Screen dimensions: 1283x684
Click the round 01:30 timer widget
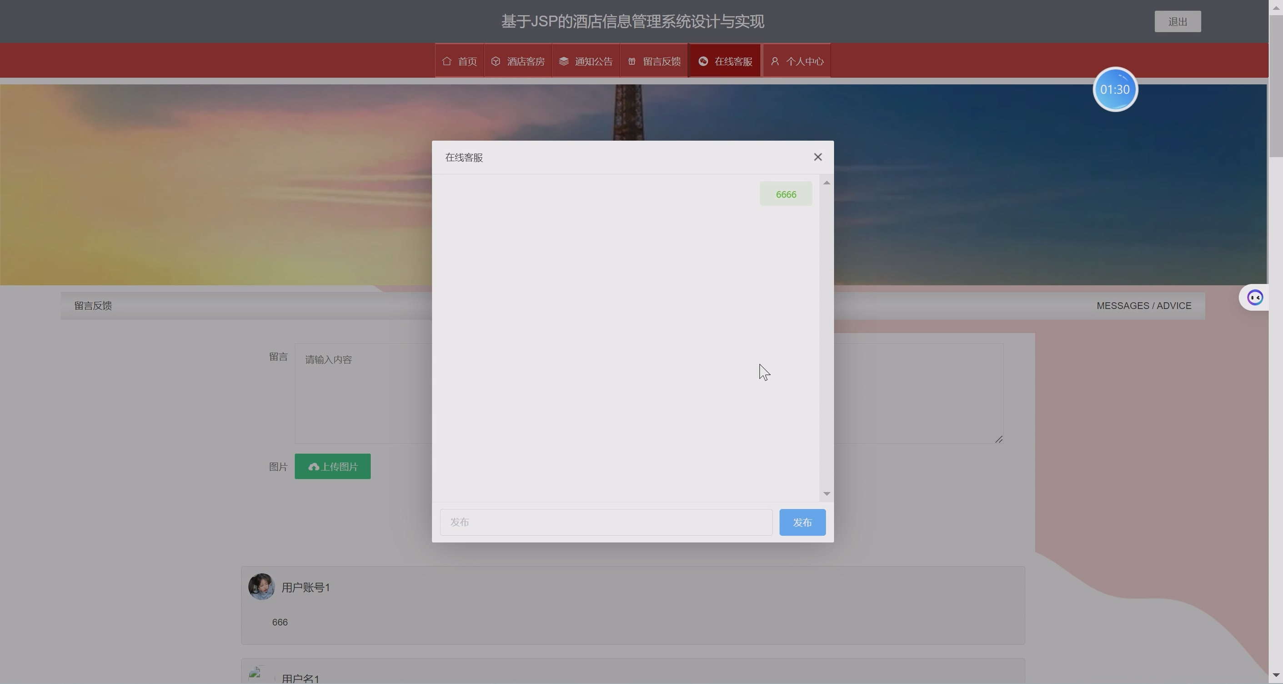coord(1115,89)
